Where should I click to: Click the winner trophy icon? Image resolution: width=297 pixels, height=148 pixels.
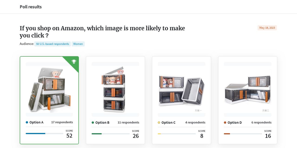(74, 61)
